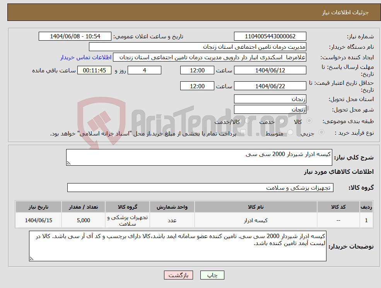Click the request creator field غلامرضا اسکندری
Screen dimensions: 381x288
(x=209, y=57)
